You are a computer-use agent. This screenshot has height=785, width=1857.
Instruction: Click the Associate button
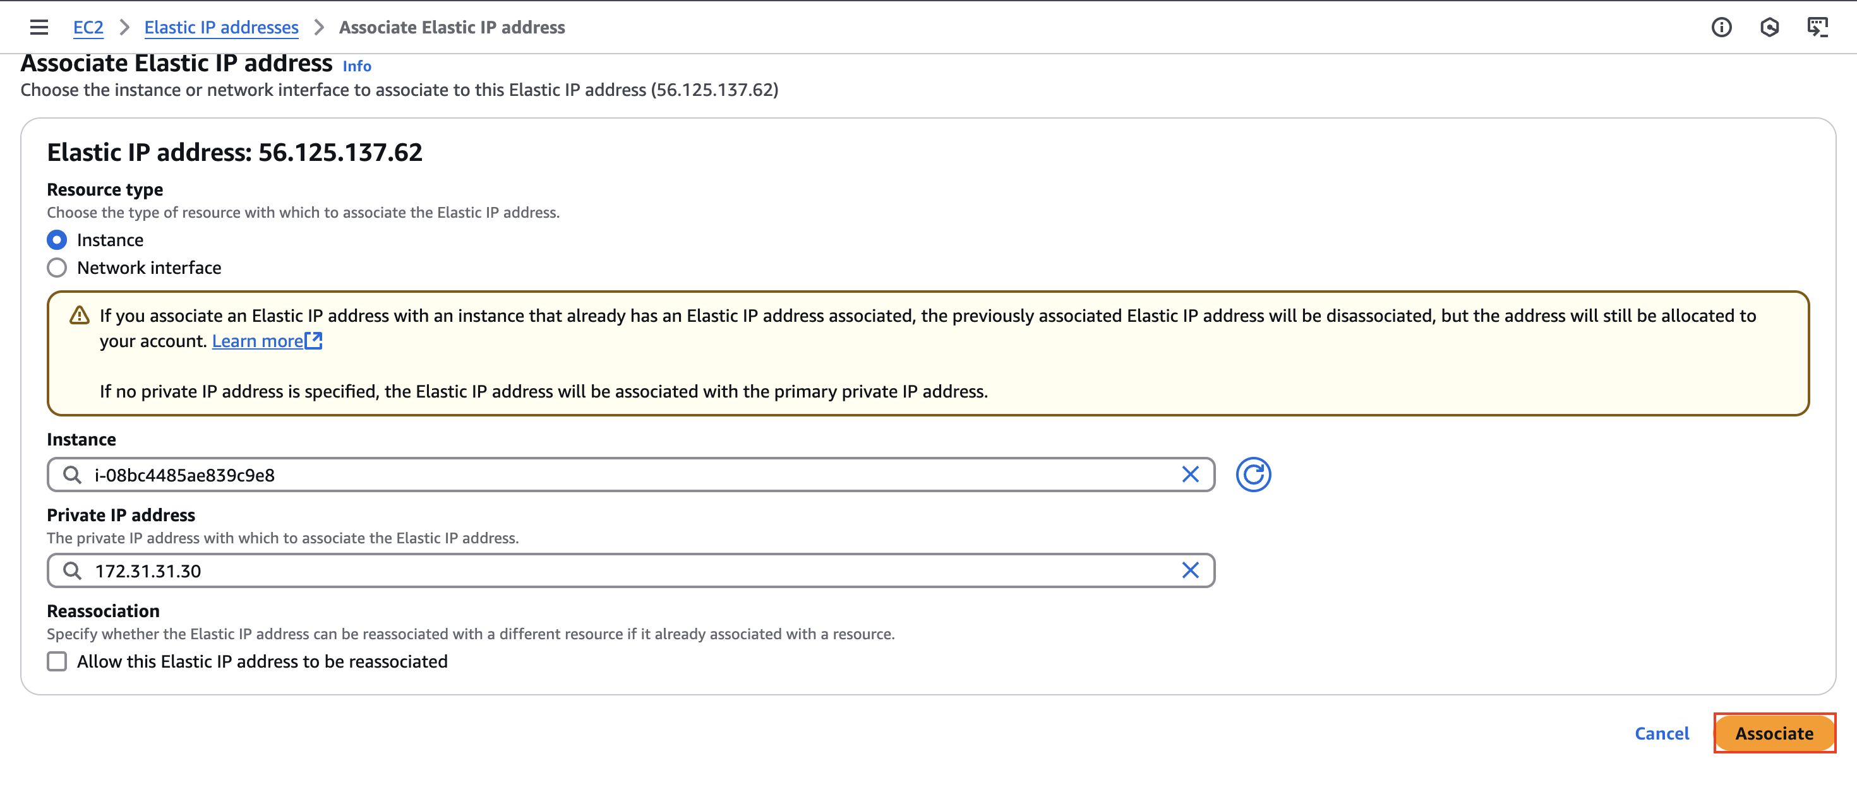pos(1774,733)
